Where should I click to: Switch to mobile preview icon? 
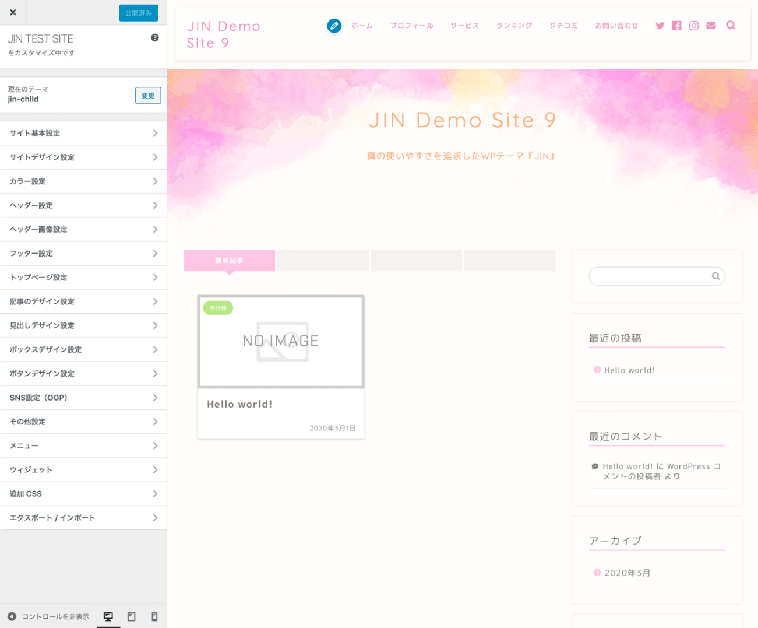coord(154,616)
